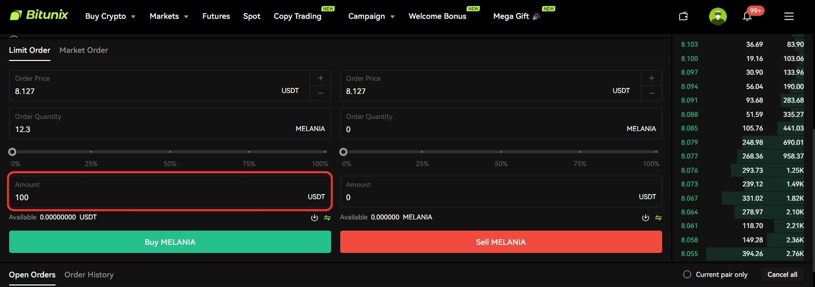Select order book price 8.061
The width and height of the screenshot is (815, 287).
690,226
